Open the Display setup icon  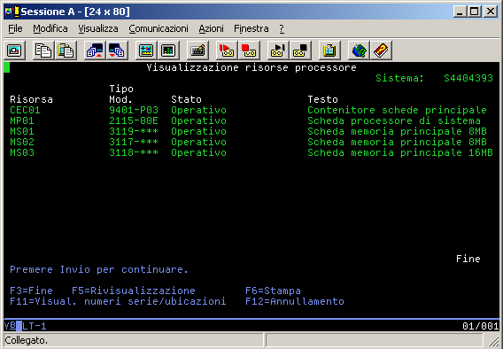click(146, 50)
